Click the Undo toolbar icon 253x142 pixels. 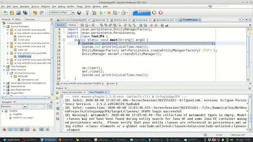(x=35, y=13)
